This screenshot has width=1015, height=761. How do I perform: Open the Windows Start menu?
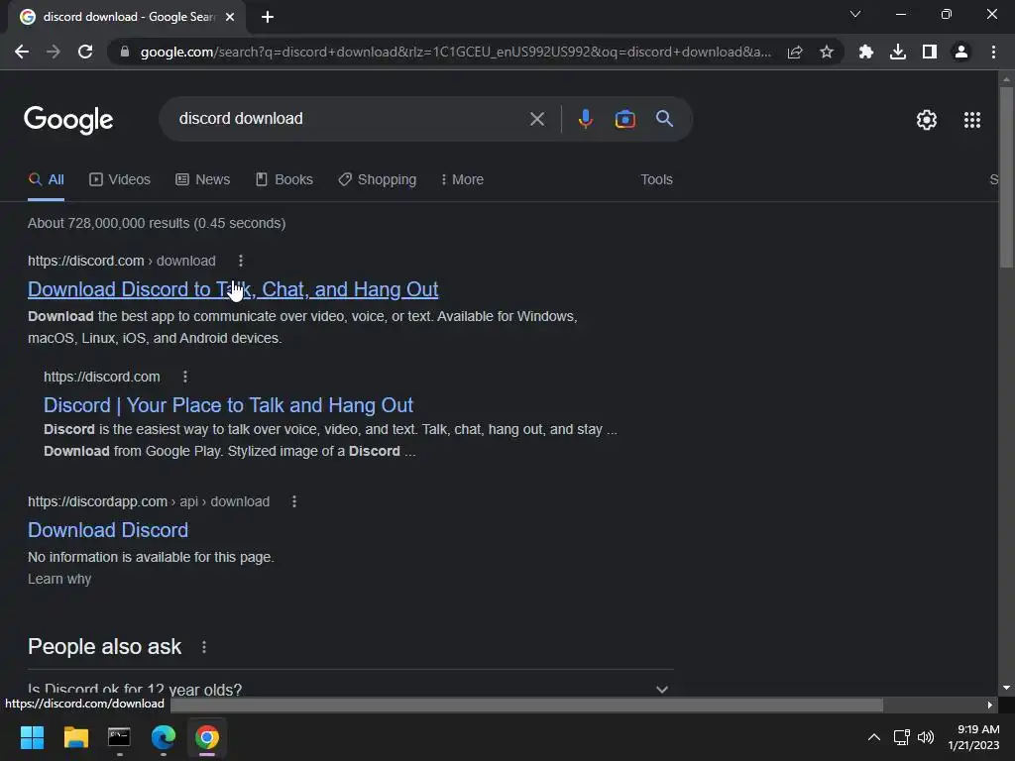pyautogui.click(x=32, y=737)
